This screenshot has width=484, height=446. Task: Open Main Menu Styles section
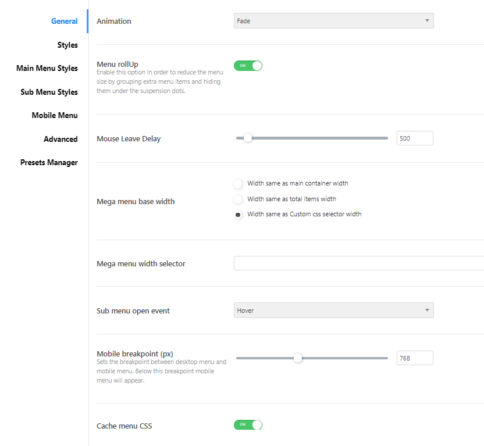(47, 69)
